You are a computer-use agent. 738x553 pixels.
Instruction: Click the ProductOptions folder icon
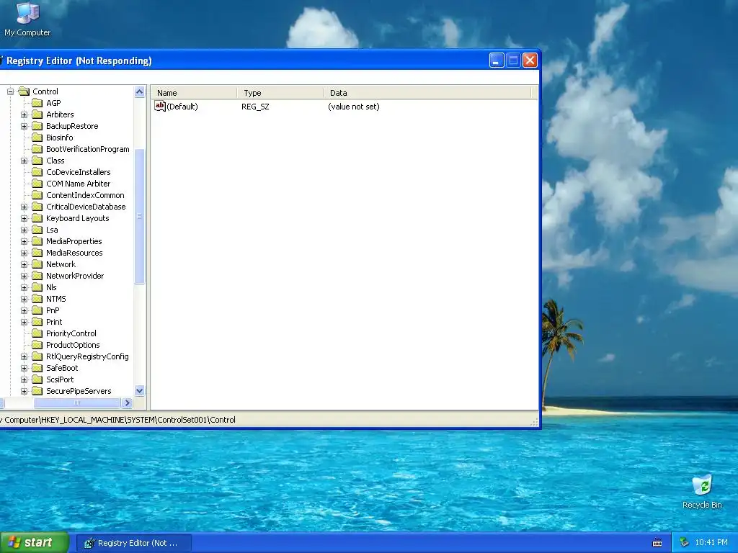37,345
